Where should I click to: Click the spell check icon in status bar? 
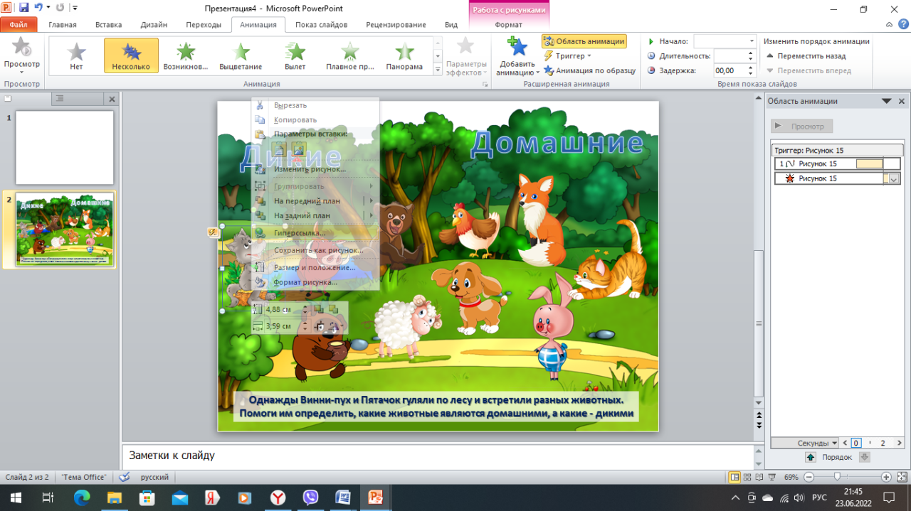click(x=125, y=477)
